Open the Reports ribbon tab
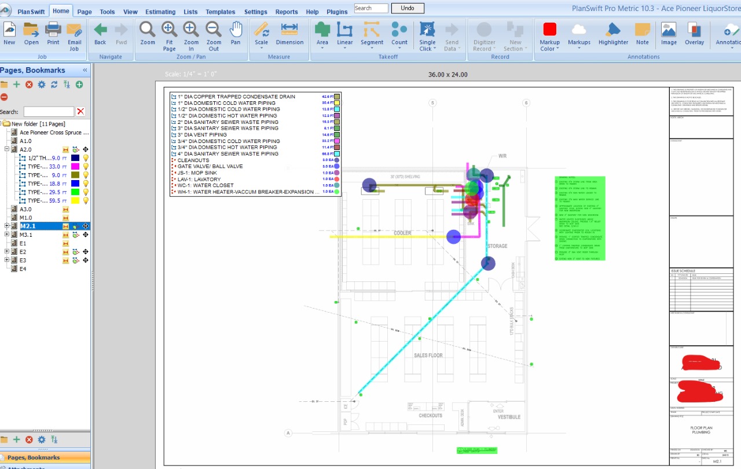Viewport: 741px width, 469px height. (x=287, y=12)
